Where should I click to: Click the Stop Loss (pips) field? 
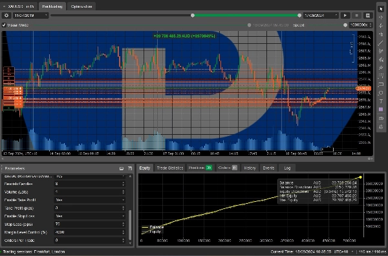(x=90, y=224)
